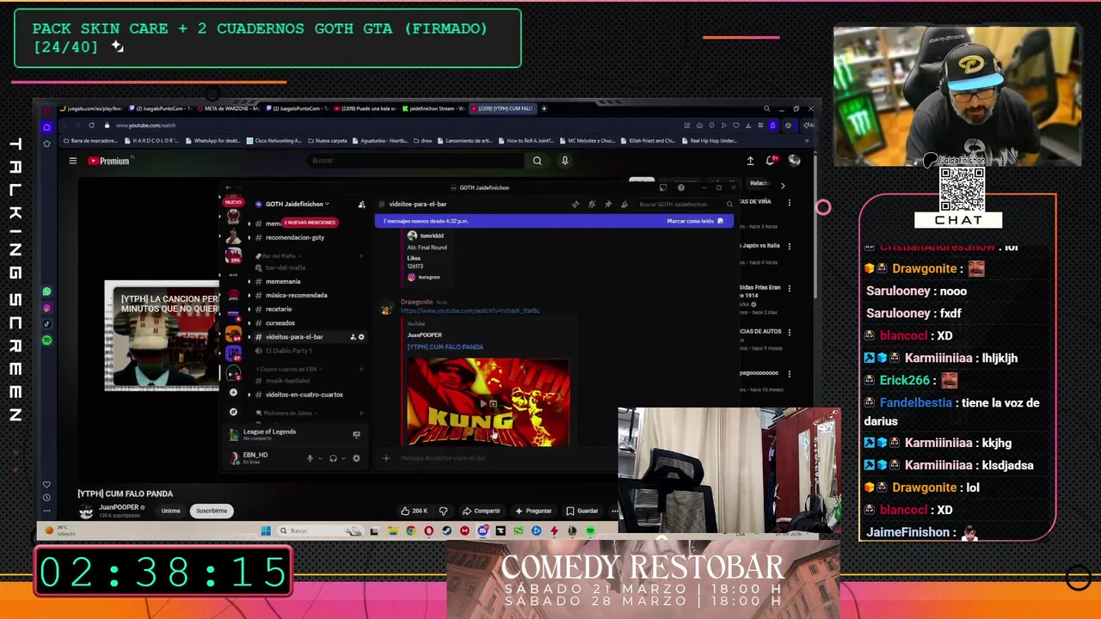Focus the YouTube Buscar search field
The height and width of the screenshot is (619, 1101).
415,161
